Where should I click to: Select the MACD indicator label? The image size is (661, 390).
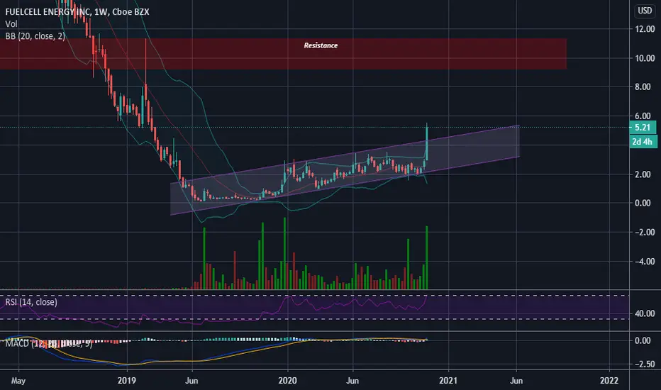(x=48, y=344)
